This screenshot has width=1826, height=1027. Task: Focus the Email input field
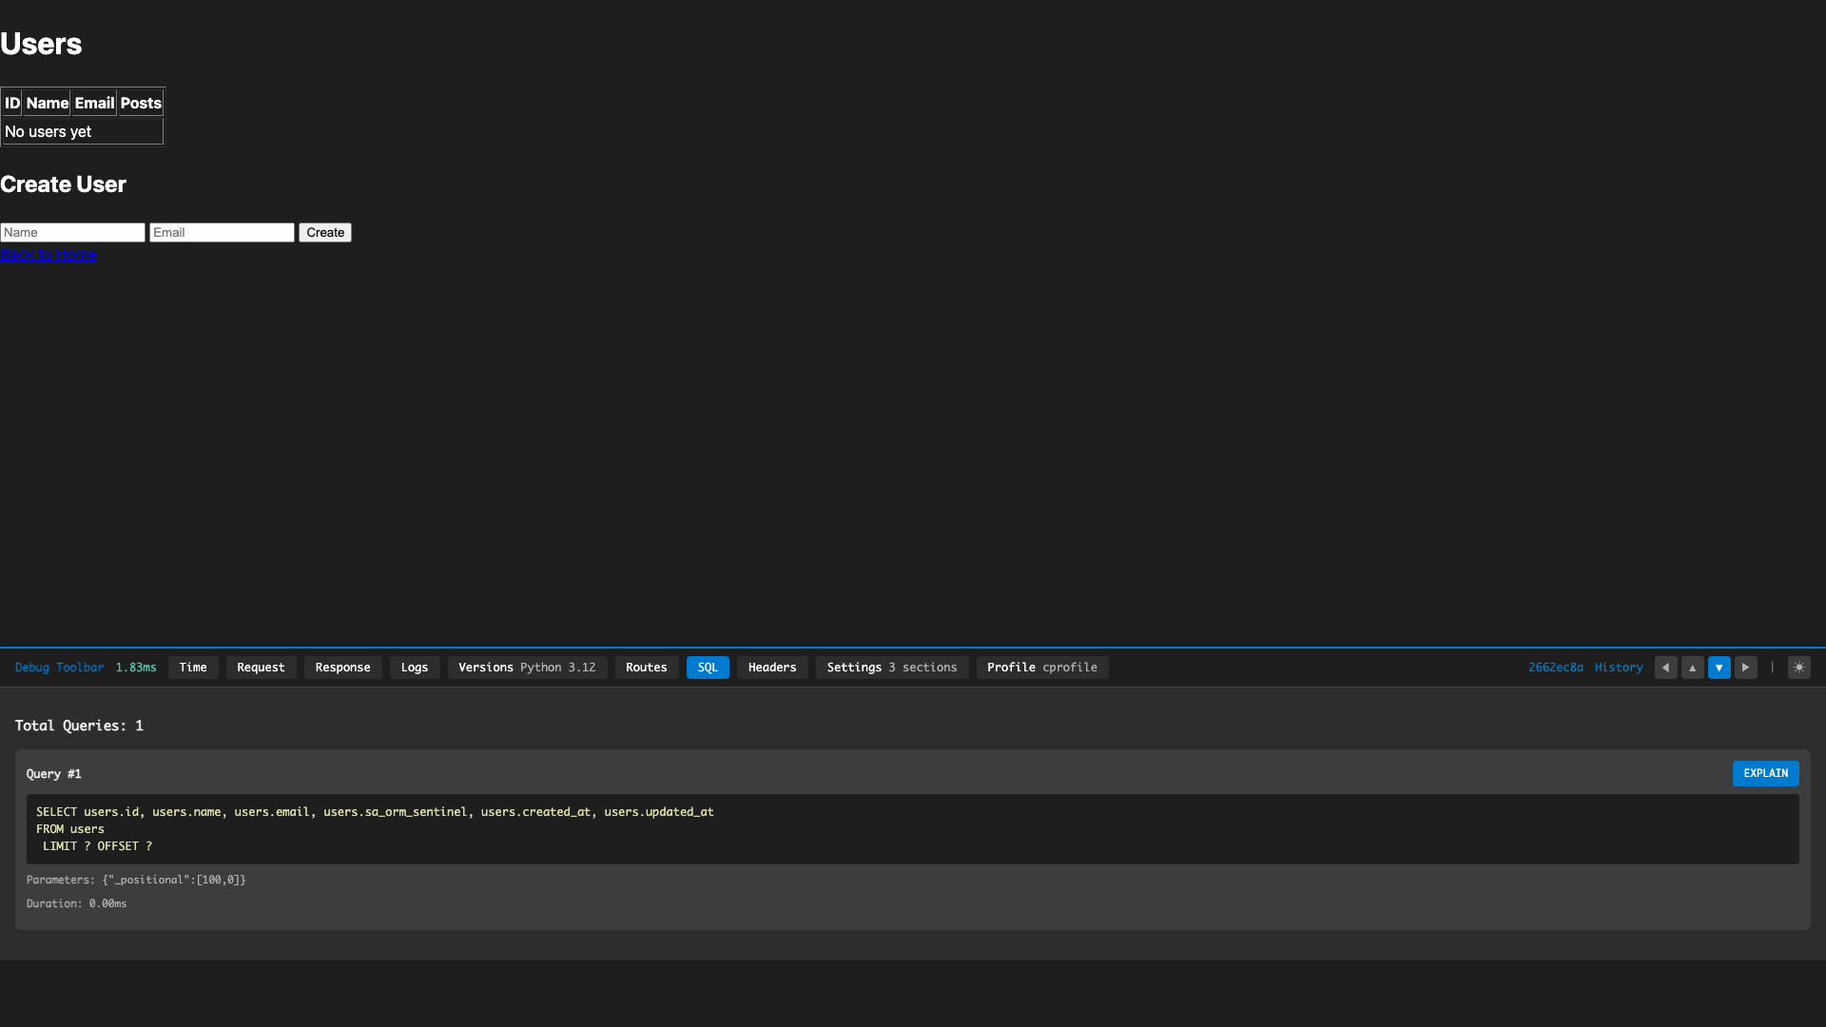(x=222, y=233)
